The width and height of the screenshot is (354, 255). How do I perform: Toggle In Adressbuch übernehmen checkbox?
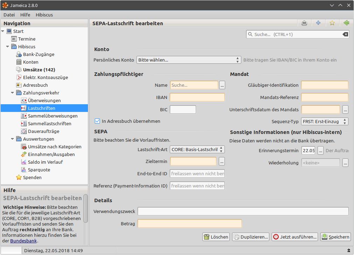coord(97,121)
